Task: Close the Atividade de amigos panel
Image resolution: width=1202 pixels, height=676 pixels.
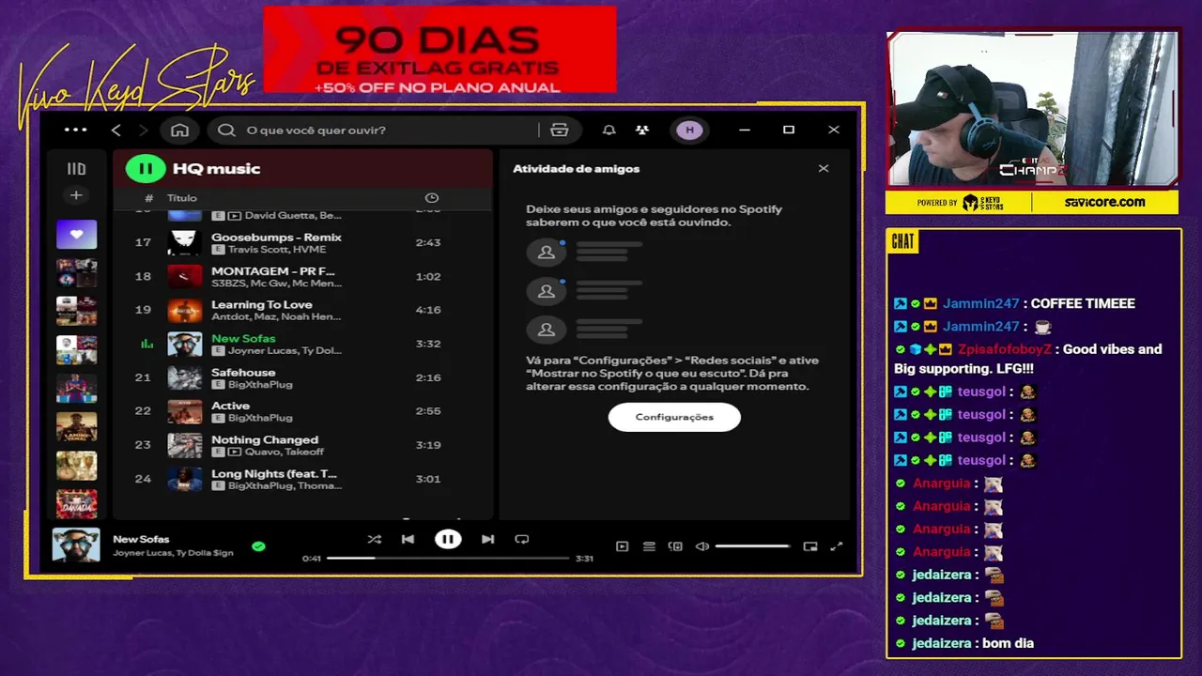Action: point(824,169)
